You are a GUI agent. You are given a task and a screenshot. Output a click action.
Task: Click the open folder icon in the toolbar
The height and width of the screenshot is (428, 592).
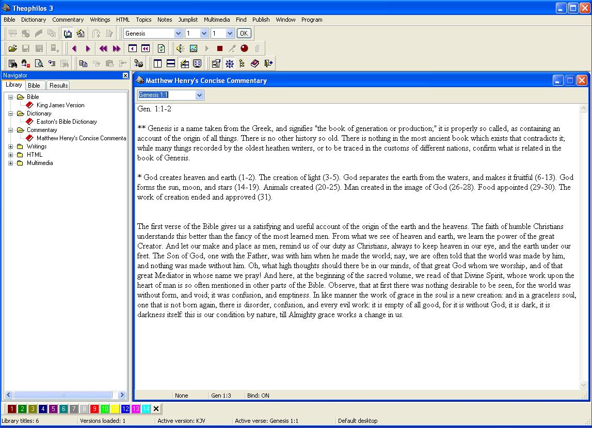click(13, 48)
